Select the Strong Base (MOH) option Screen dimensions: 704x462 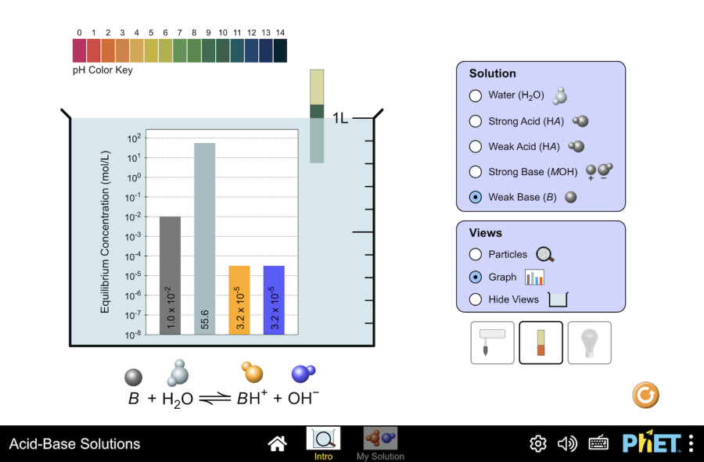(476, 172)
